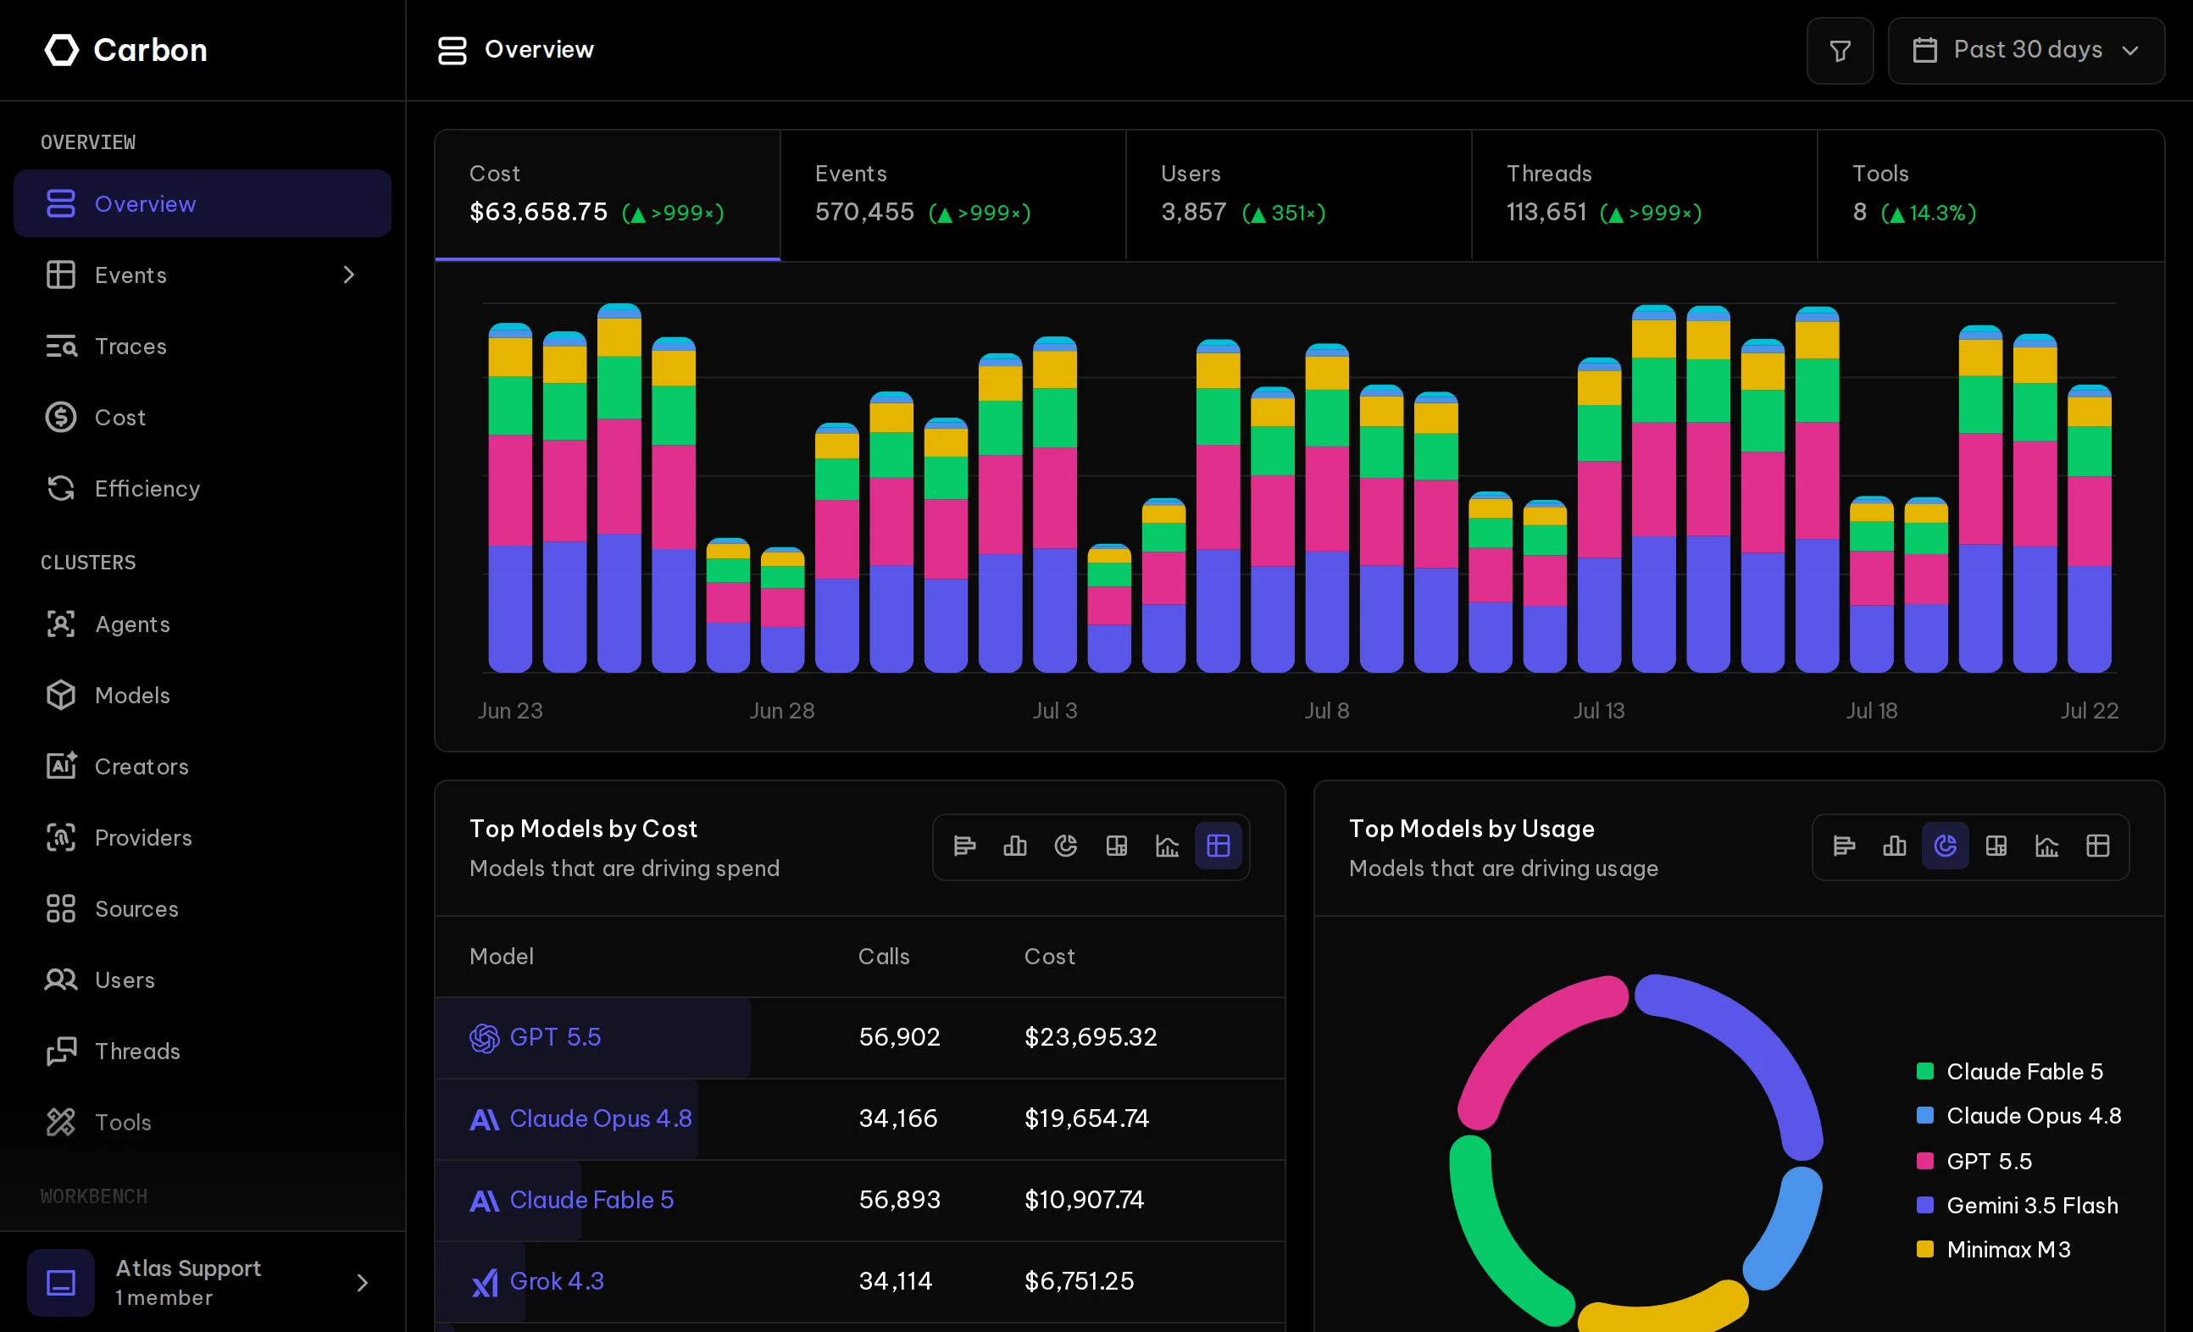The height and width of the screenshot is (1332, 2193).
Task: Open the Claude Fable 5 model link
Action: click(x=591, y=1201)
